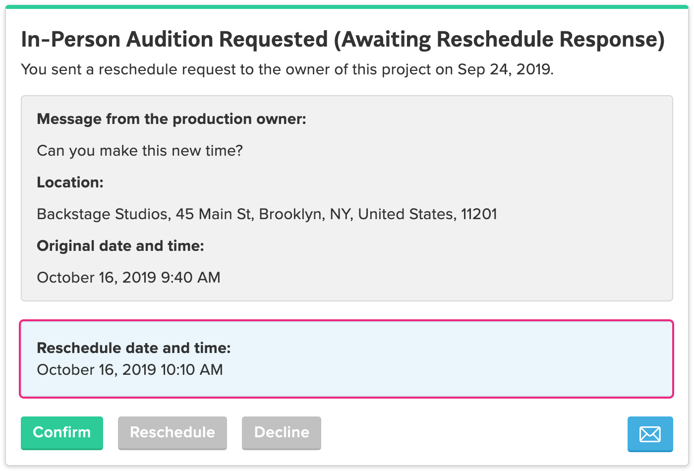Image resolution: width=694 pixels, height=471 pixels.
Task: Click the "Can you make this new time?" message
Action: click(140, 151)
